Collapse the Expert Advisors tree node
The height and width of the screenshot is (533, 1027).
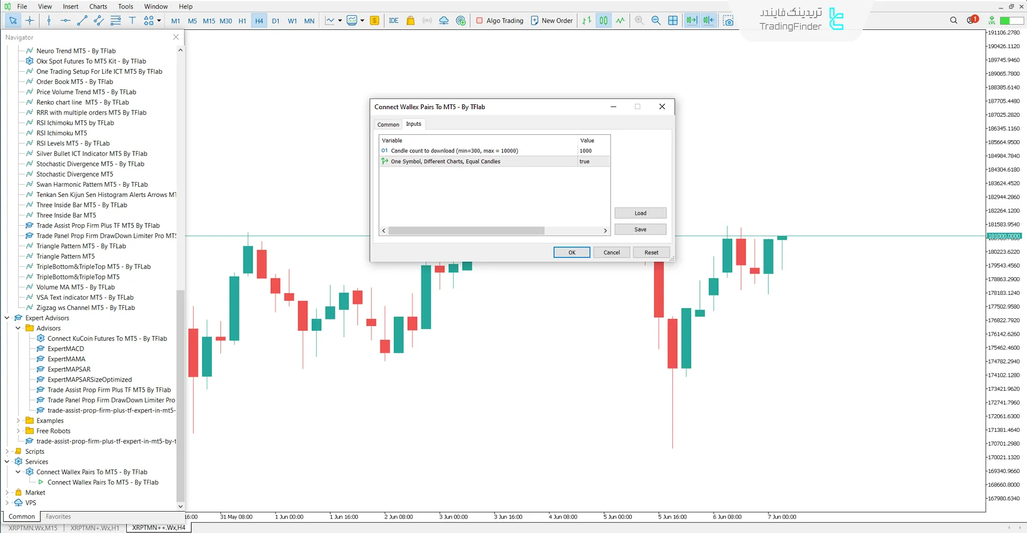click(7, 318)
